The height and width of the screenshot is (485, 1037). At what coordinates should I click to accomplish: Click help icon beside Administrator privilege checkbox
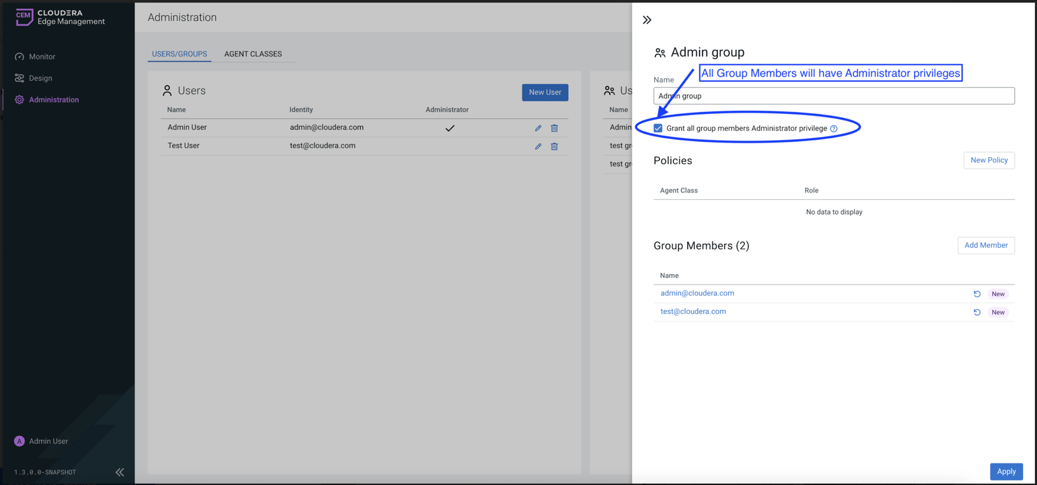tap(834, 129)
